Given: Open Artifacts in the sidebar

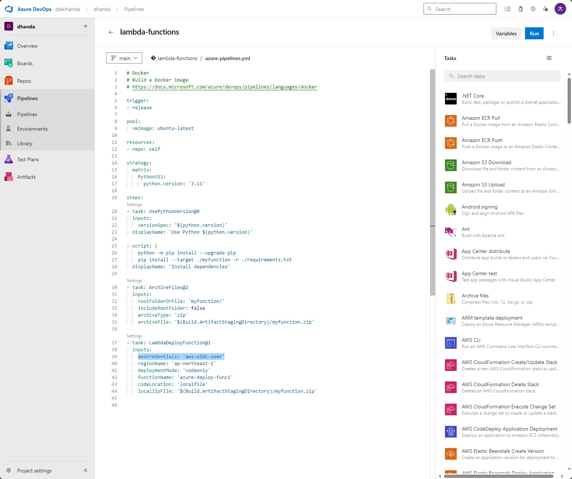Looking at the screenshot, I should tap(47, 177).
